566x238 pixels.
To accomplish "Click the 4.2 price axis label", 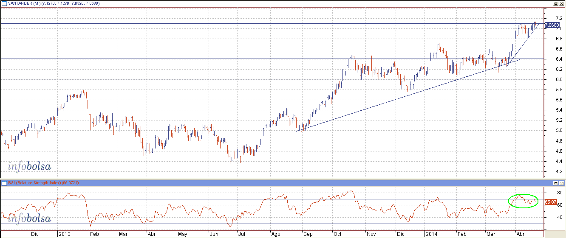I will tap(559, 171).
